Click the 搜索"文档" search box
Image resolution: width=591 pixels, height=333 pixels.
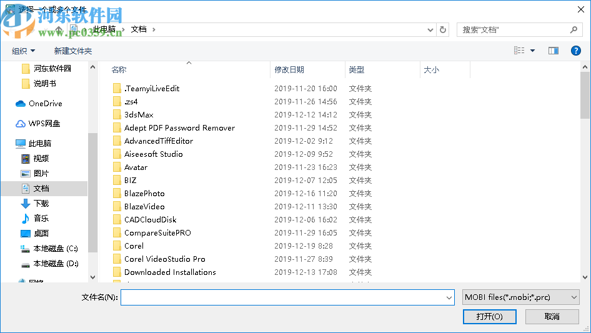point(519,29)
